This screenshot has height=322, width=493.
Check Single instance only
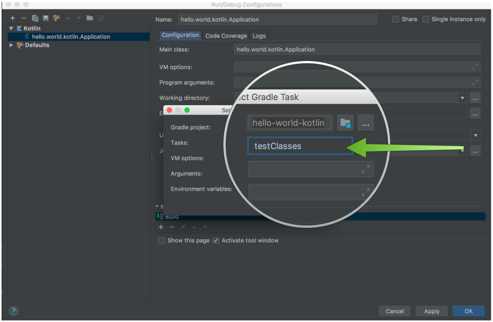coord(425,19)
